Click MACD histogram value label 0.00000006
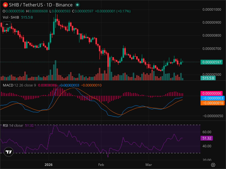Image resolution: width=226 pixels, height=169 pixels. point(212,94)
